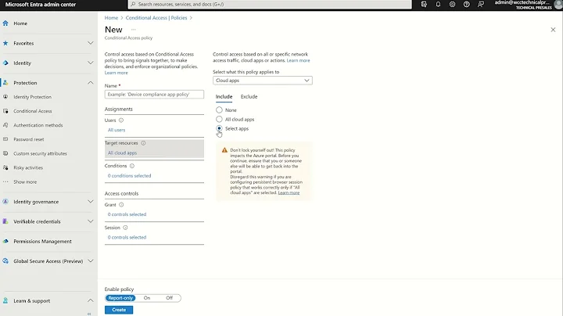Open the settings gear icon
This screenshot has height=316, width=563.
452,5
